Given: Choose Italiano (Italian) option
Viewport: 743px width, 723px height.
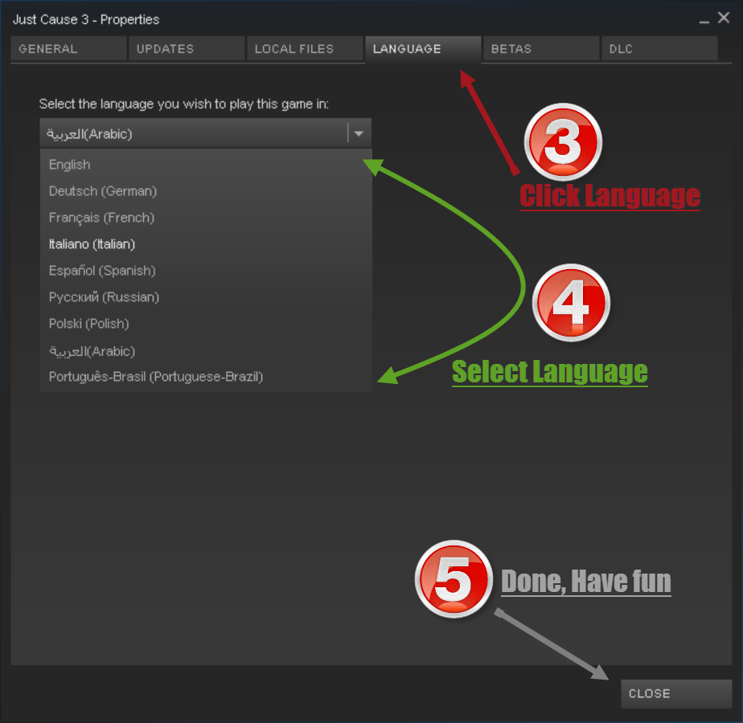Looking at the screenshot, I should point(206,244).
